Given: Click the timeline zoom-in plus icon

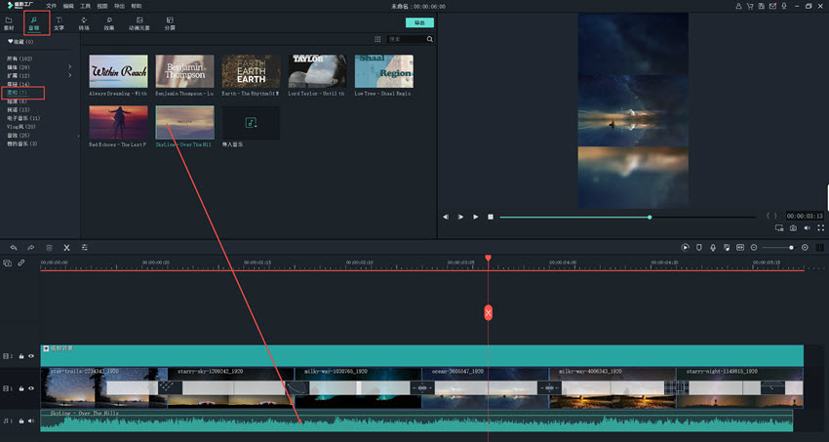Looking at the screenshot, I should pyautogui.click(x=805, y=248).
